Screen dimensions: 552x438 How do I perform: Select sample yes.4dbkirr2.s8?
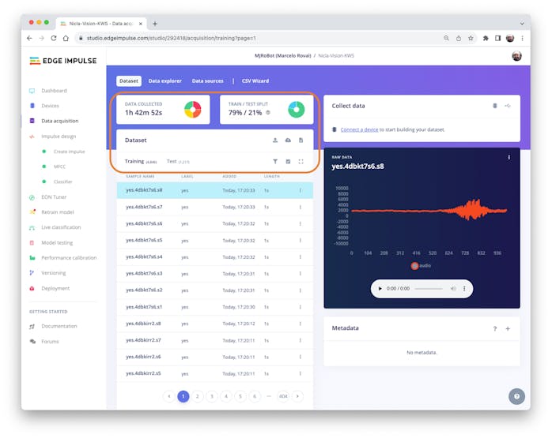pos(215,324)
